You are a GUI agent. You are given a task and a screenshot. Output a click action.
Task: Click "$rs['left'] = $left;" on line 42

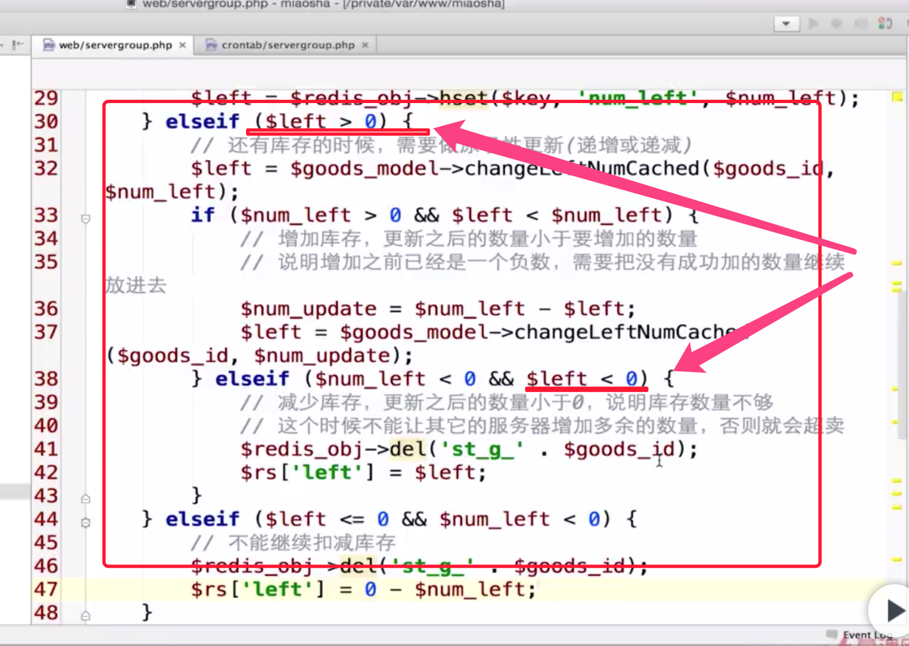point(363,473)
